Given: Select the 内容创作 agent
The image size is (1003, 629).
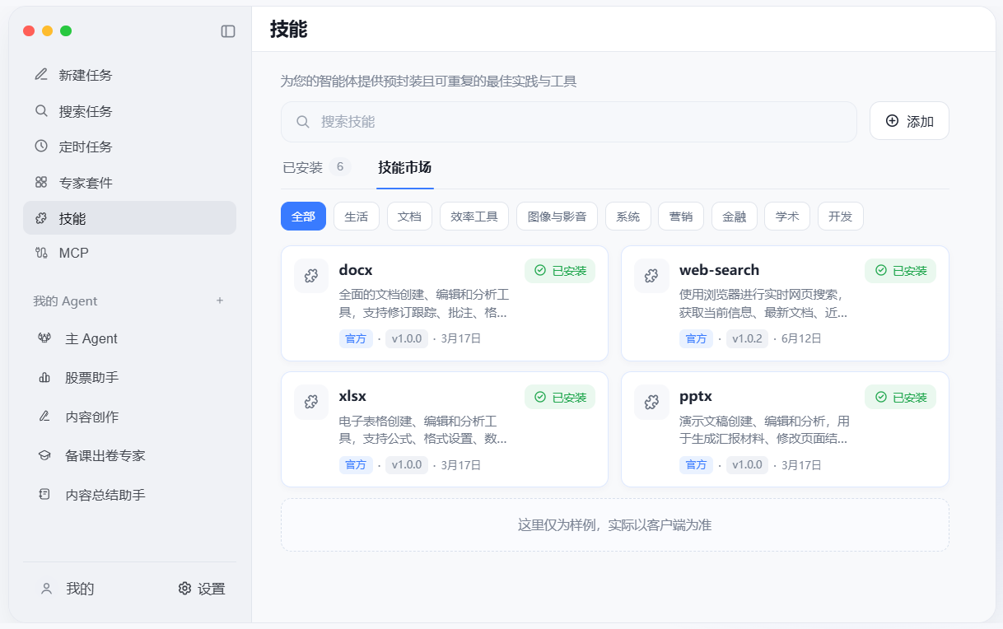Looking at the screenshot, I should coord(129,417).
